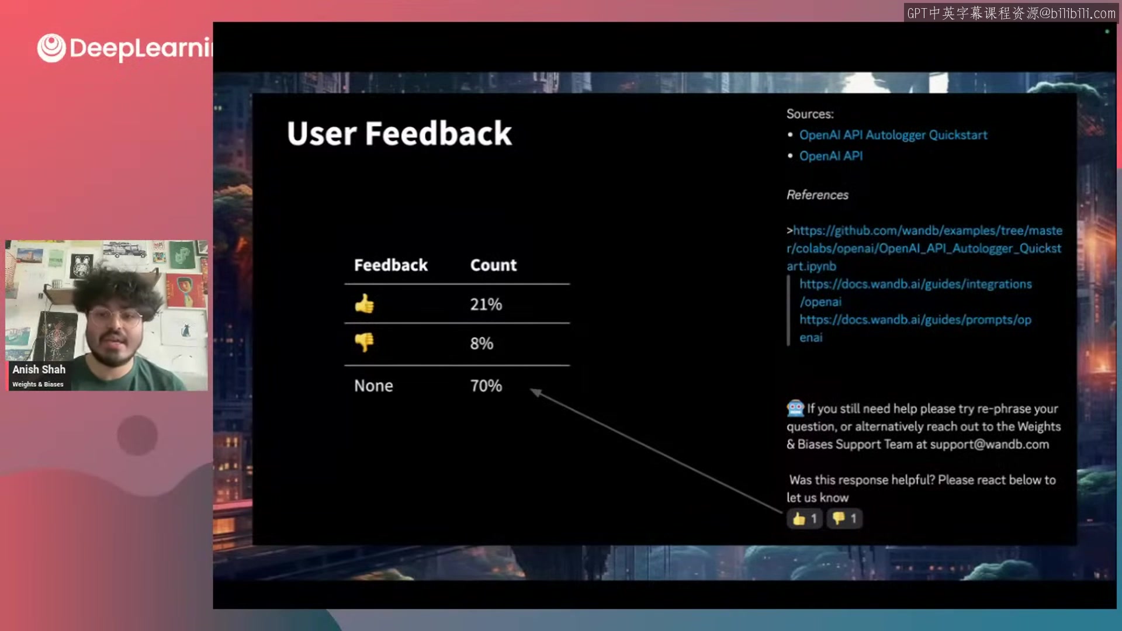This screenshot has height=631, width=1122.
Task: Open the OpenAI API reference link
Action: click(831, 155)
